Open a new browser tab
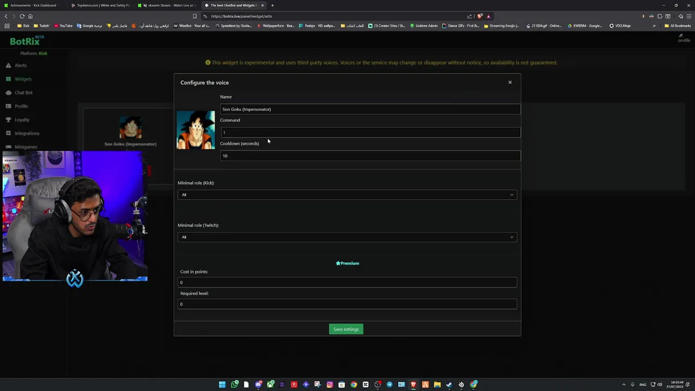 pyautogui.click(x=273, y=5)
